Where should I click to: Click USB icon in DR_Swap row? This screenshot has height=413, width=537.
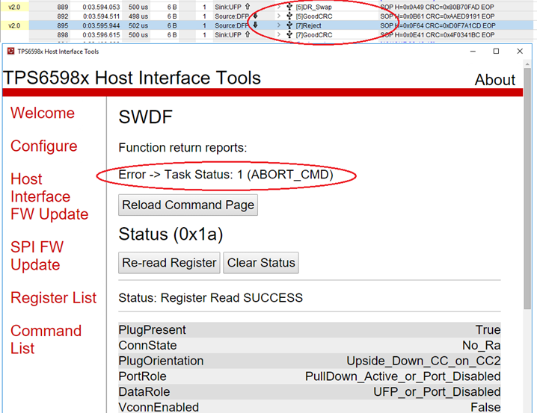(289, 7)
